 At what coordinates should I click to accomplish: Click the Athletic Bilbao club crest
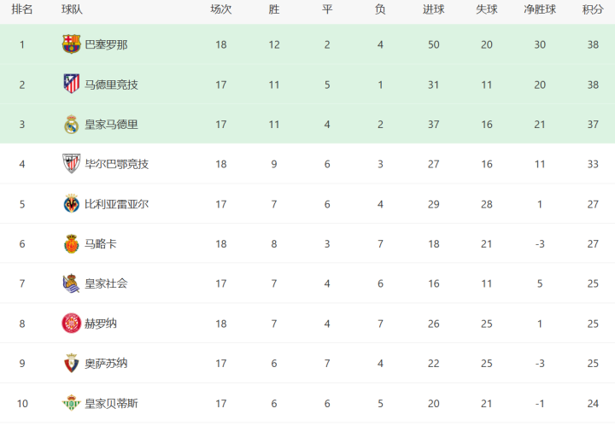pos(72,163)
